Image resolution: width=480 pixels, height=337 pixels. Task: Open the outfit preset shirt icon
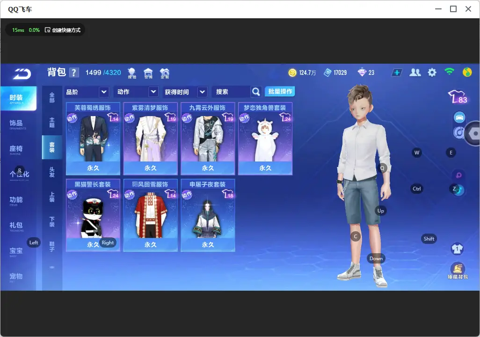click(x=457, y=249)
